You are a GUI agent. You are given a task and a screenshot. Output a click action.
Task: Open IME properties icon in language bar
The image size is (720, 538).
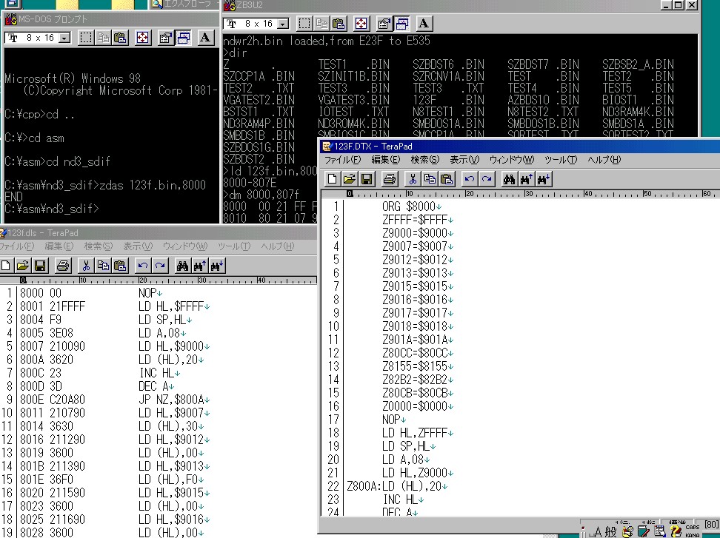[x=660, y=532]
